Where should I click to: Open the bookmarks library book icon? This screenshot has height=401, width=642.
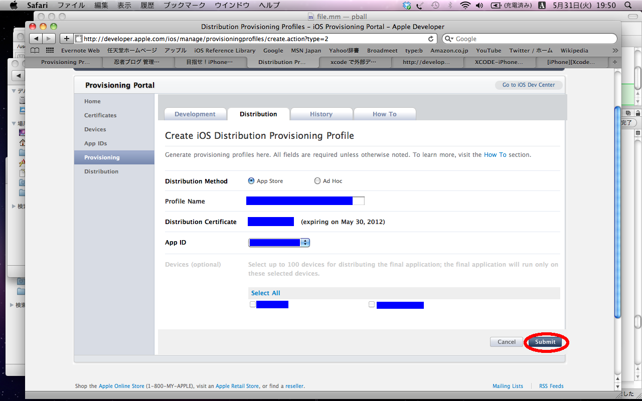coord(35,50)
